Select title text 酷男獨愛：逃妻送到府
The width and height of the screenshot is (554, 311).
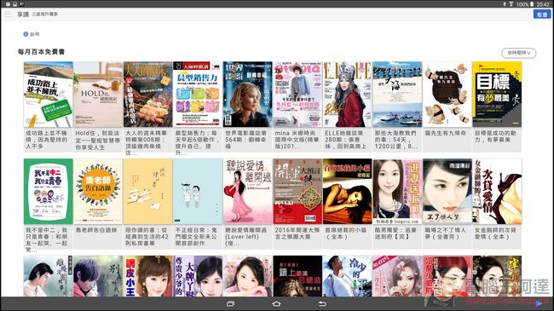click(x=395, y=233)
